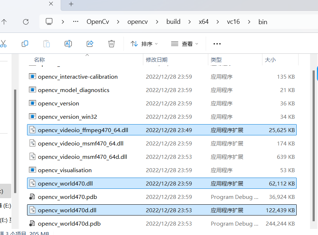Select opencv_visualisation application
Image resolution: width=318 pixels, height=235 pixels.
click(162, 170)
